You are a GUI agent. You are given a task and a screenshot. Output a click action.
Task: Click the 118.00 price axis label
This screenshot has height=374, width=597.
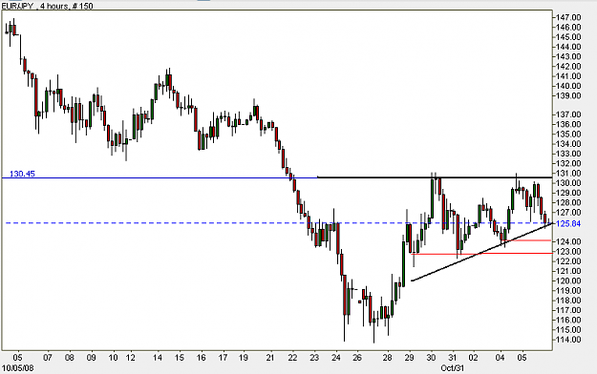click(569, 301)
